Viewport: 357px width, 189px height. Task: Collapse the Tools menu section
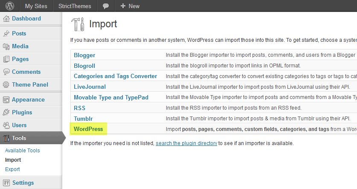click(x=19, y=138)
